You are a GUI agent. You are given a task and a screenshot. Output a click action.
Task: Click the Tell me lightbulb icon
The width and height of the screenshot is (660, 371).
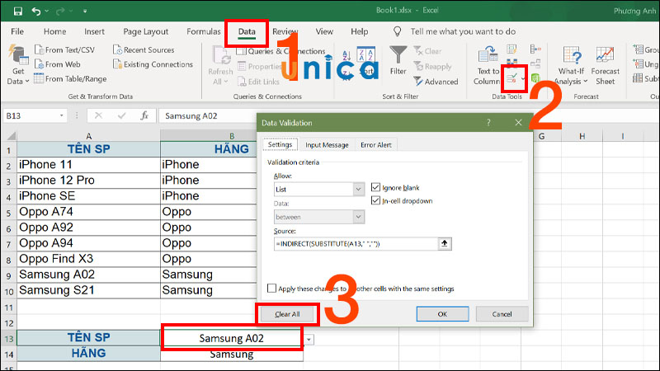point(397,31)
